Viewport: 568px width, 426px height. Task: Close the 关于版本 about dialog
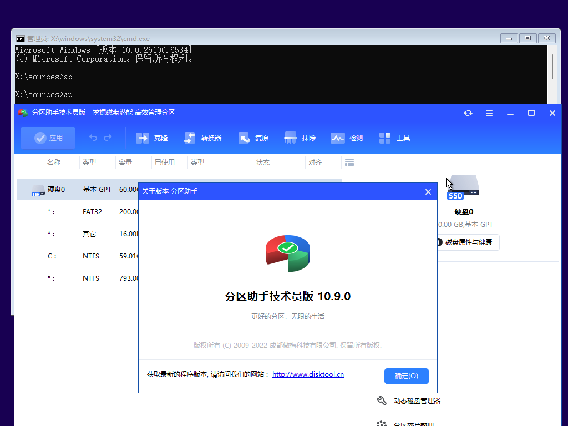click(x=428, y=191)
